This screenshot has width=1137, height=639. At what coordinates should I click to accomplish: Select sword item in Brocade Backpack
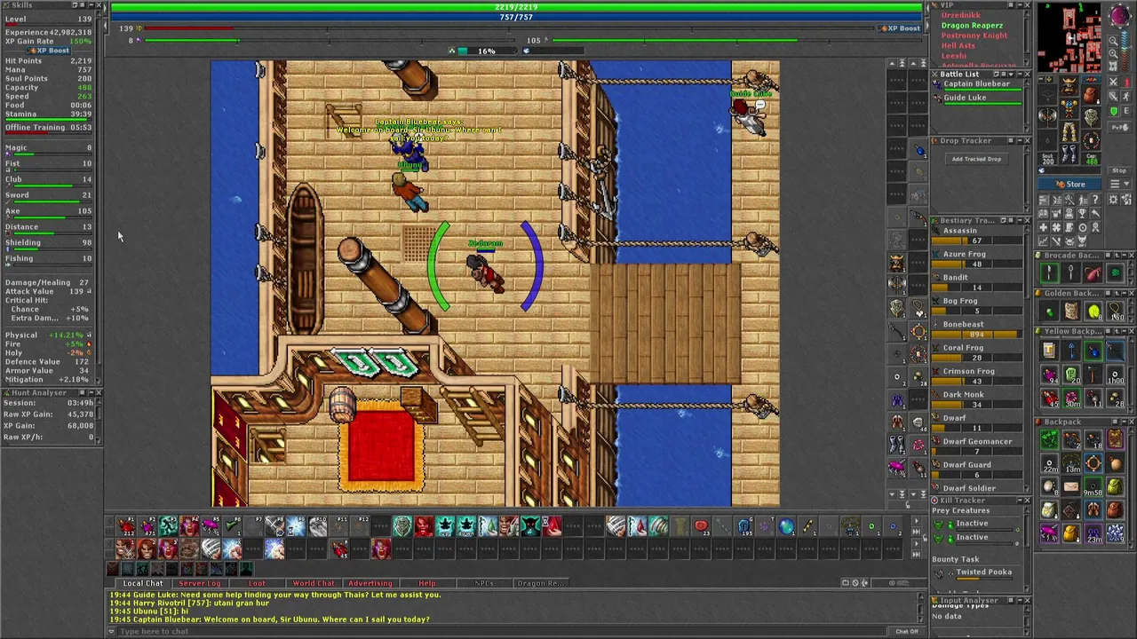pyautogui.click(x=1049, y=272)
